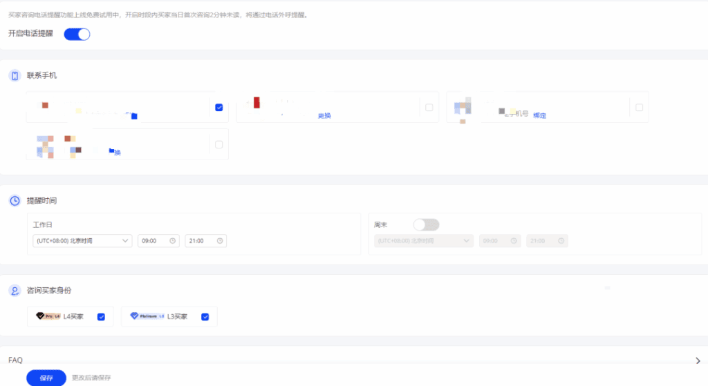Click 更换 link on second phone card

[324, 116]
